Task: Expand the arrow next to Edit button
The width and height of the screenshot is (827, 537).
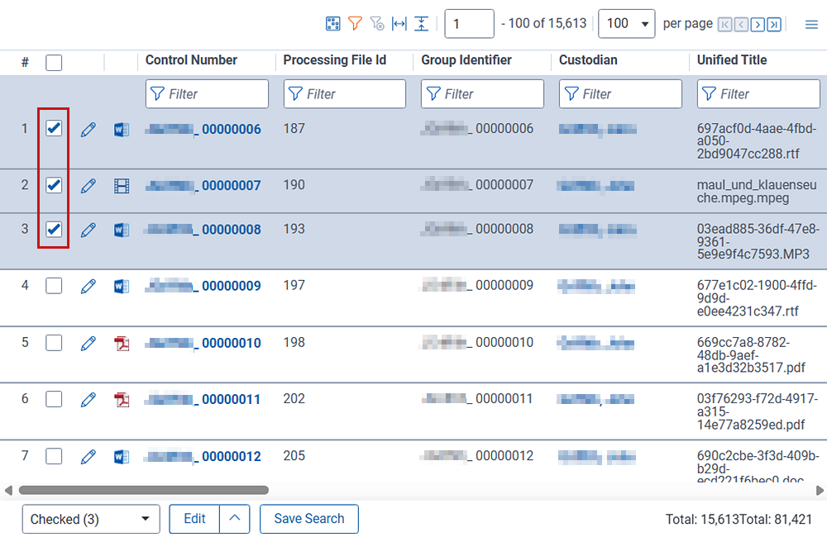Action: pyautogui.click(x=235, y=519)
